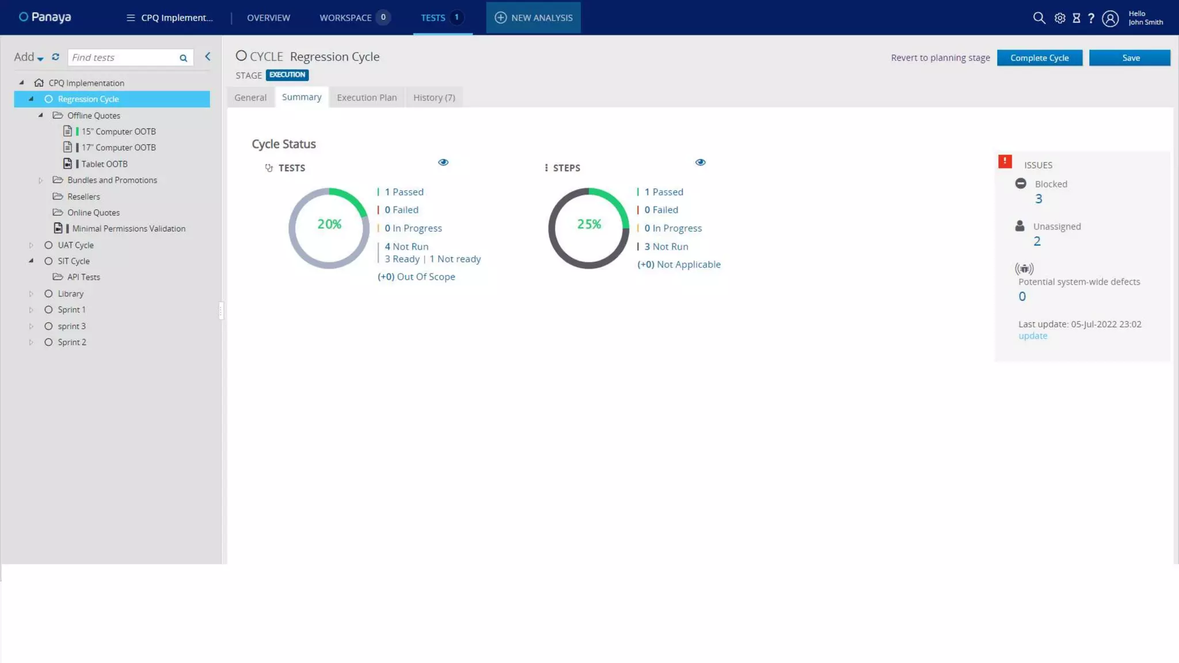Open the History (7) tab
This screenshot has width=1179, height=663.
pos(434,97)
